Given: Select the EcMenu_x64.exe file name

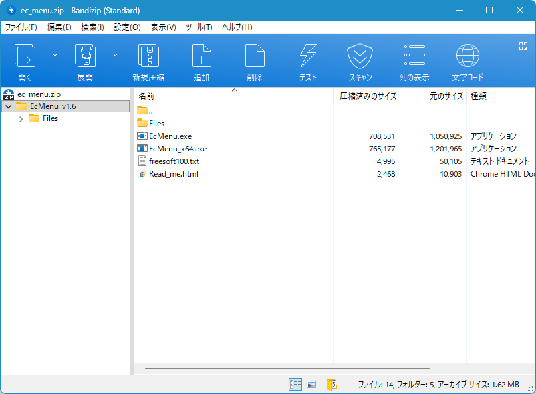Looking at the screenshot, I should pos(178,149).
